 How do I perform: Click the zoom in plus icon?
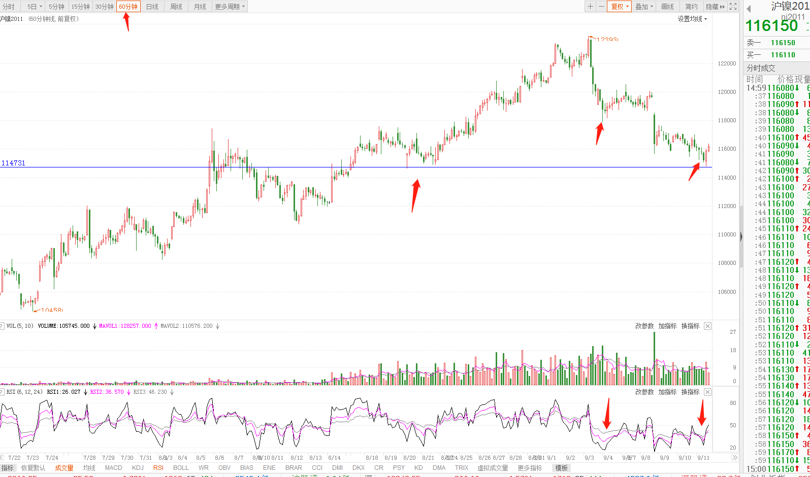(x=590, y=7)
